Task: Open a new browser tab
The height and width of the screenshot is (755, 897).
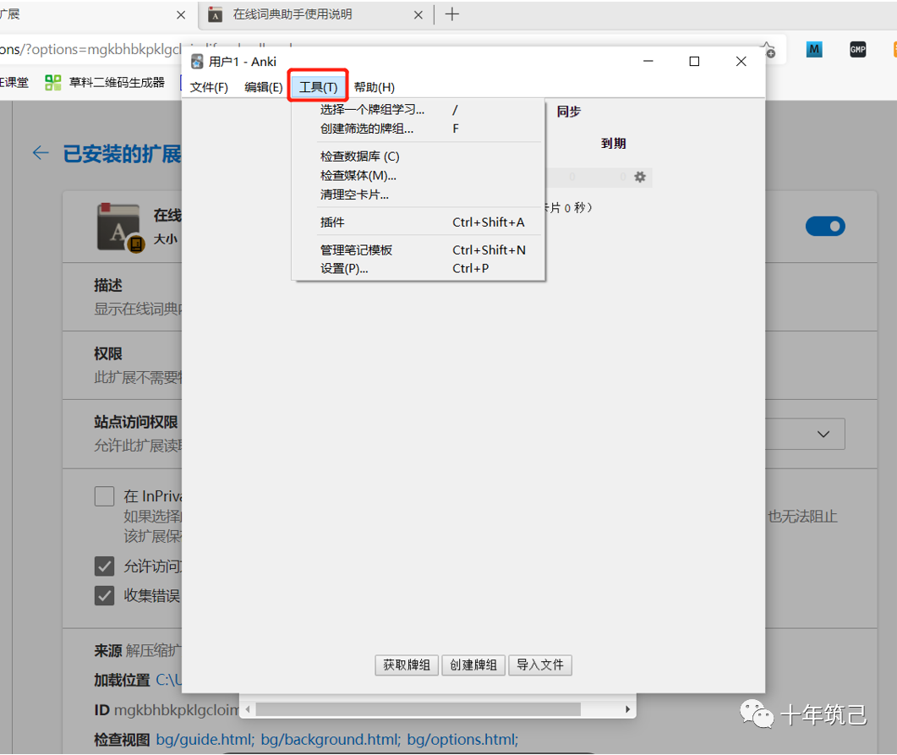Action: pos(452,14)
